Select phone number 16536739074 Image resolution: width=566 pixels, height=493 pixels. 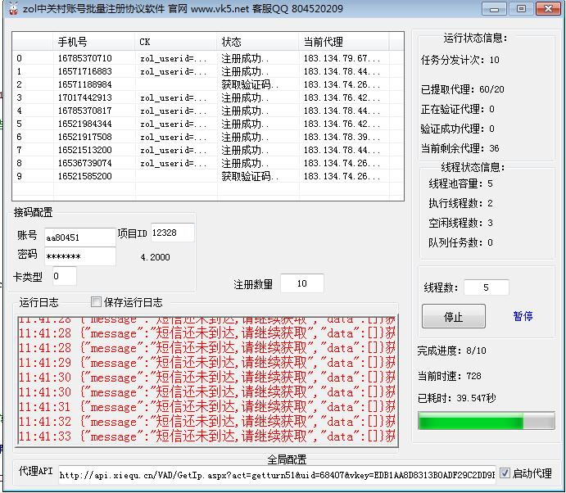85,163
